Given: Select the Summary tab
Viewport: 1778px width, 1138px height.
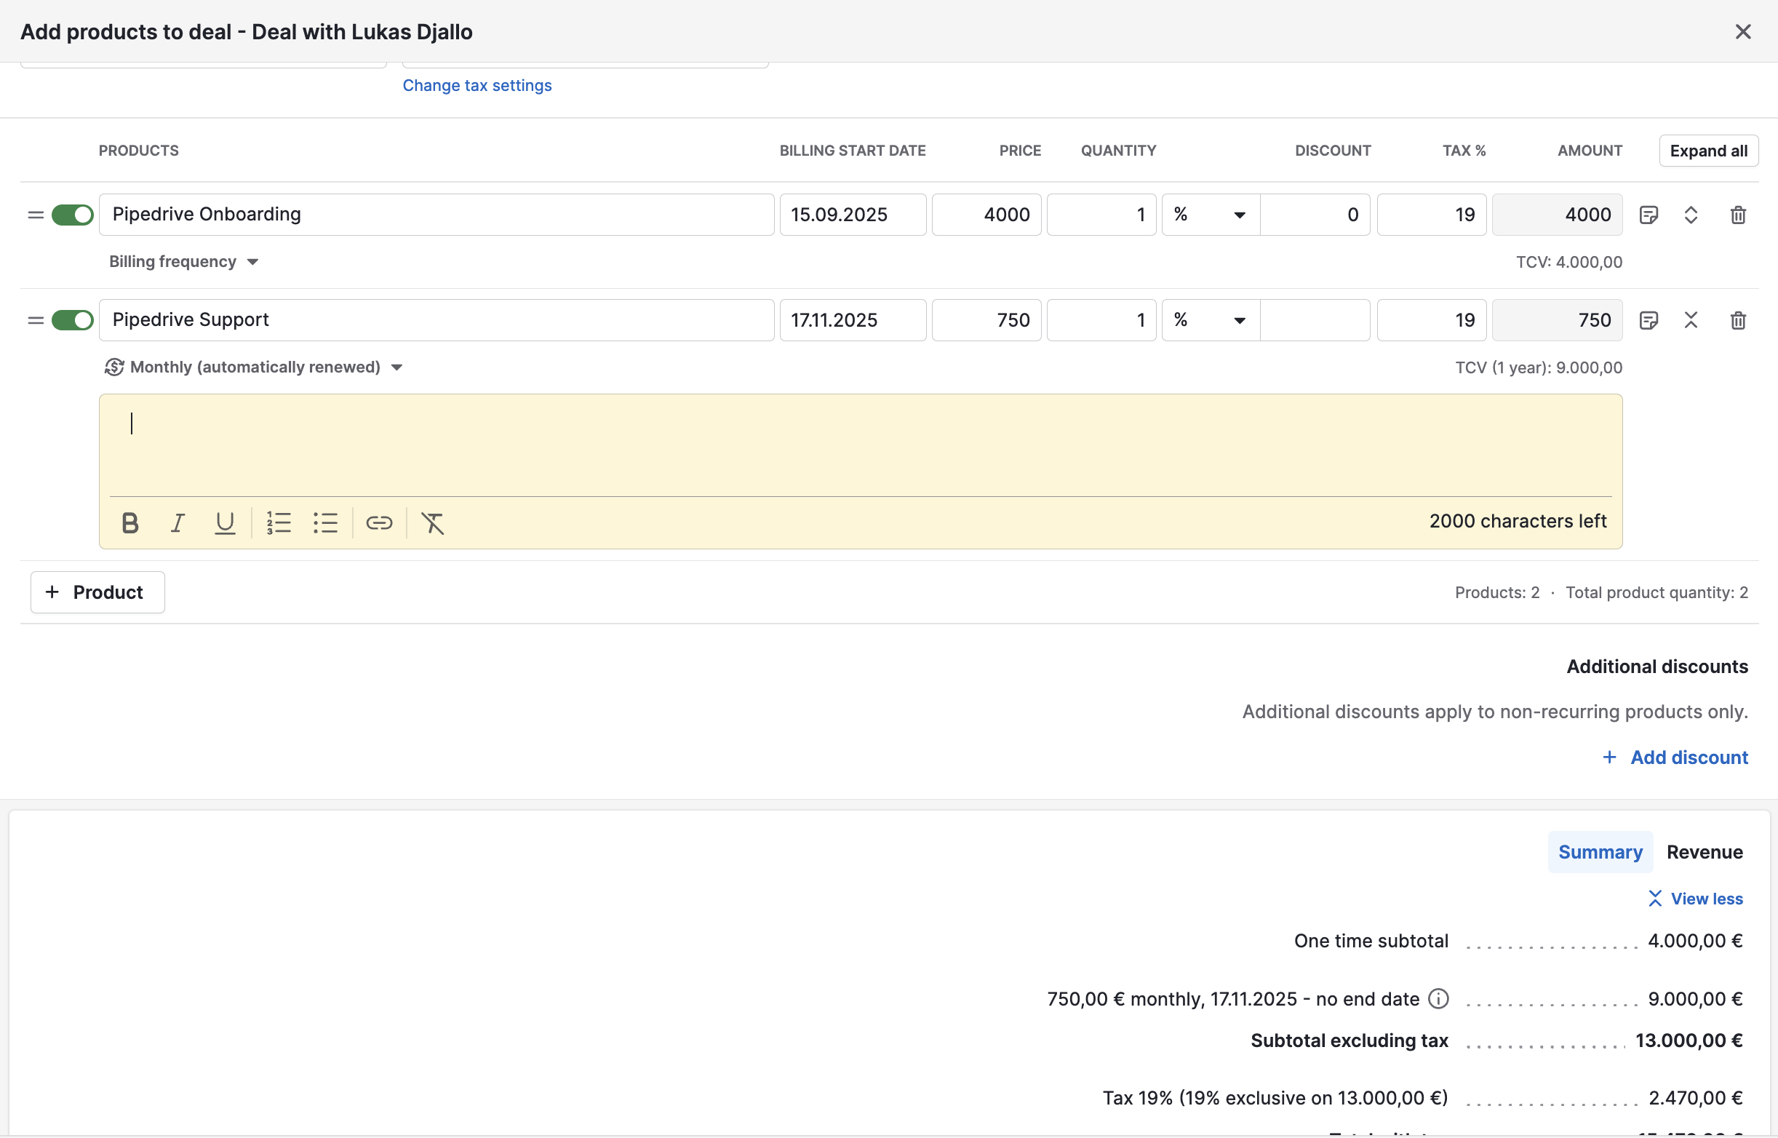Looking at the screenshot, I should (1600, 851).
